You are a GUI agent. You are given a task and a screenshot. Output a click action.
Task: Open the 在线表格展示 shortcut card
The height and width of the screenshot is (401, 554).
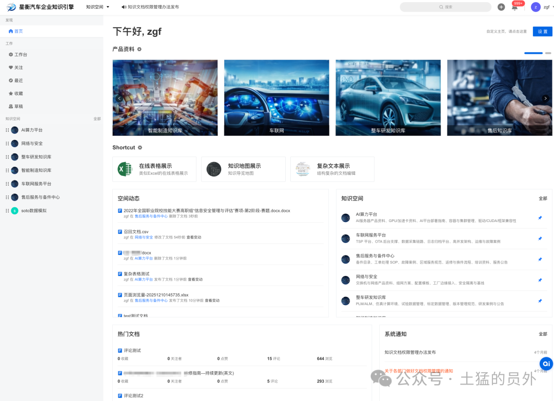click(154, 169)
